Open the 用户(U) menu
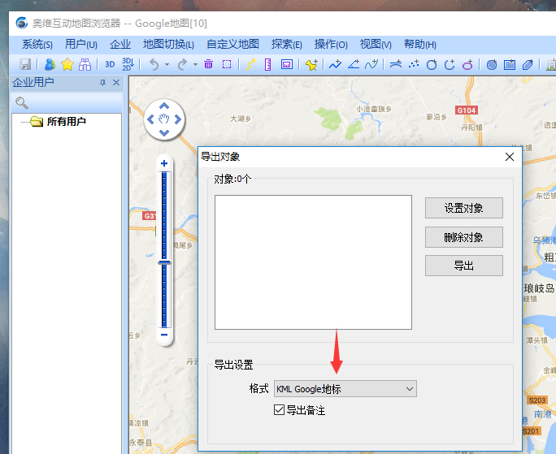Screen dimensions: 556x454 [80, 45]
